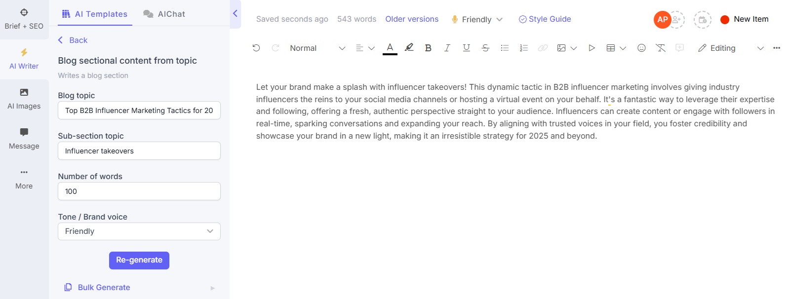The height and width of the screenshot is (299, 789).
Task: Open the Normal paragraph style dropdown
Action: pos(317,48)
